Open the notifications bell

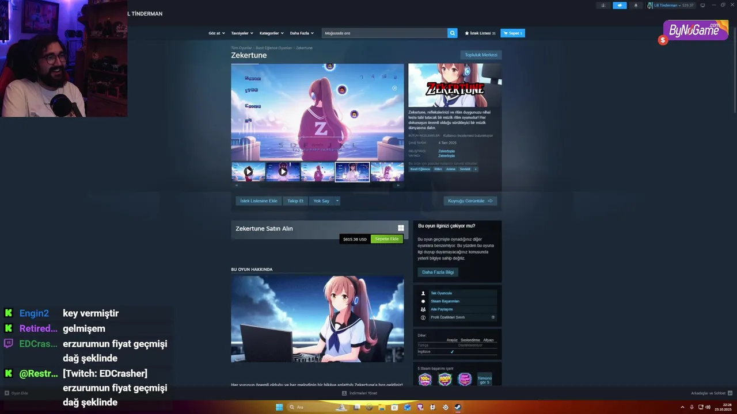pos(636,5)
